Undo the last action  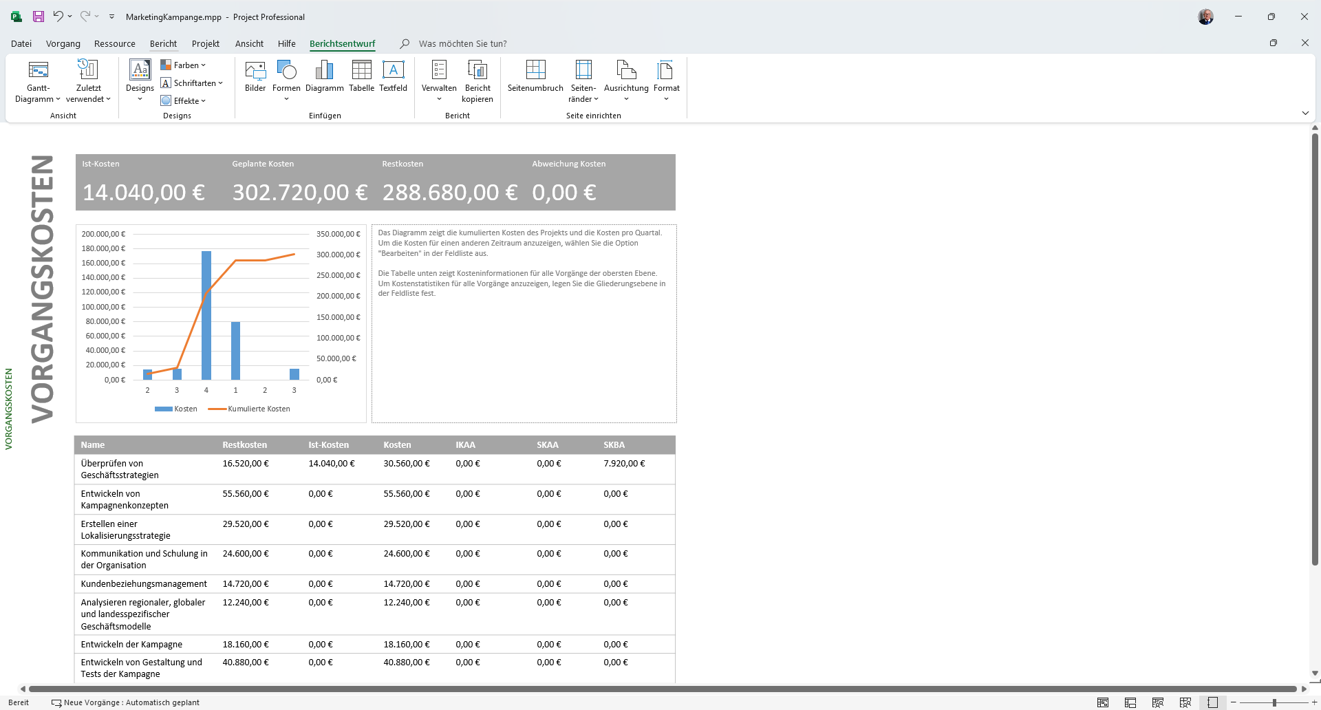58,17
